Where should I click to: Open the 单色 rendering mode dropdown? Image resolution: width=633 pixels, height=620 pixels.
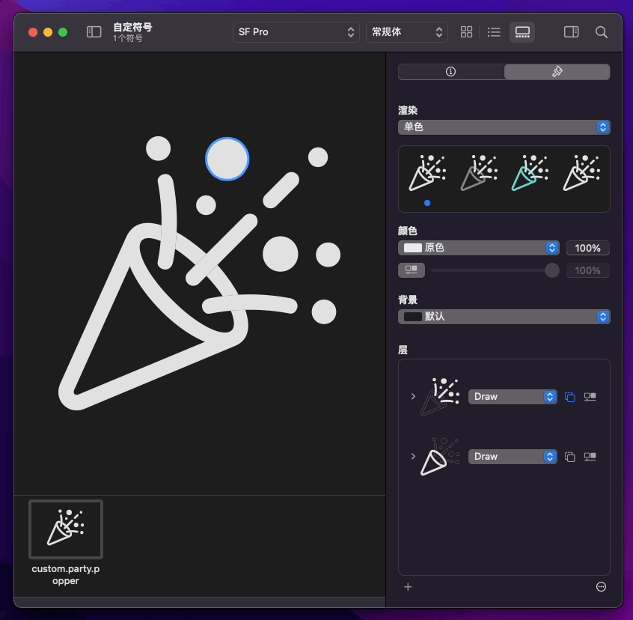pyautogui.click(x=504, y=127)
